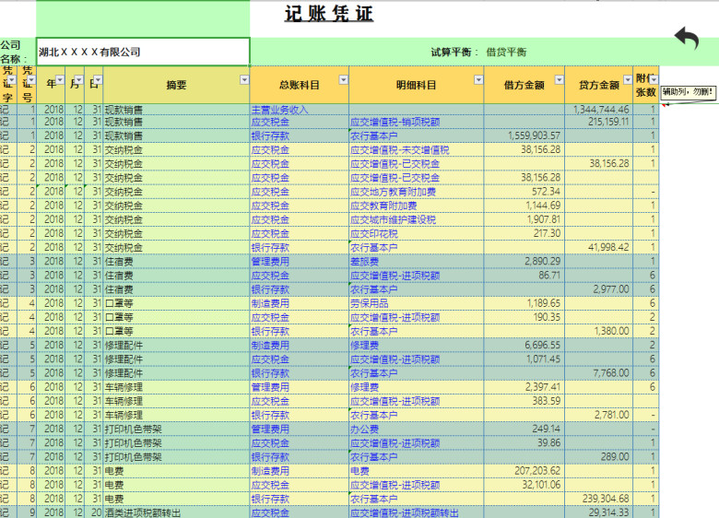Open the 主营业务收入 account link

pos(279,110)
